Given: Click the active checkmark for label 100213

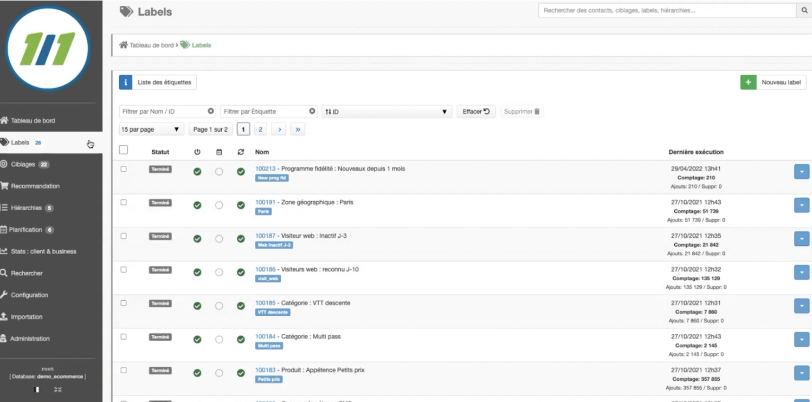Looking at the screenshot, I should point(197,172).
